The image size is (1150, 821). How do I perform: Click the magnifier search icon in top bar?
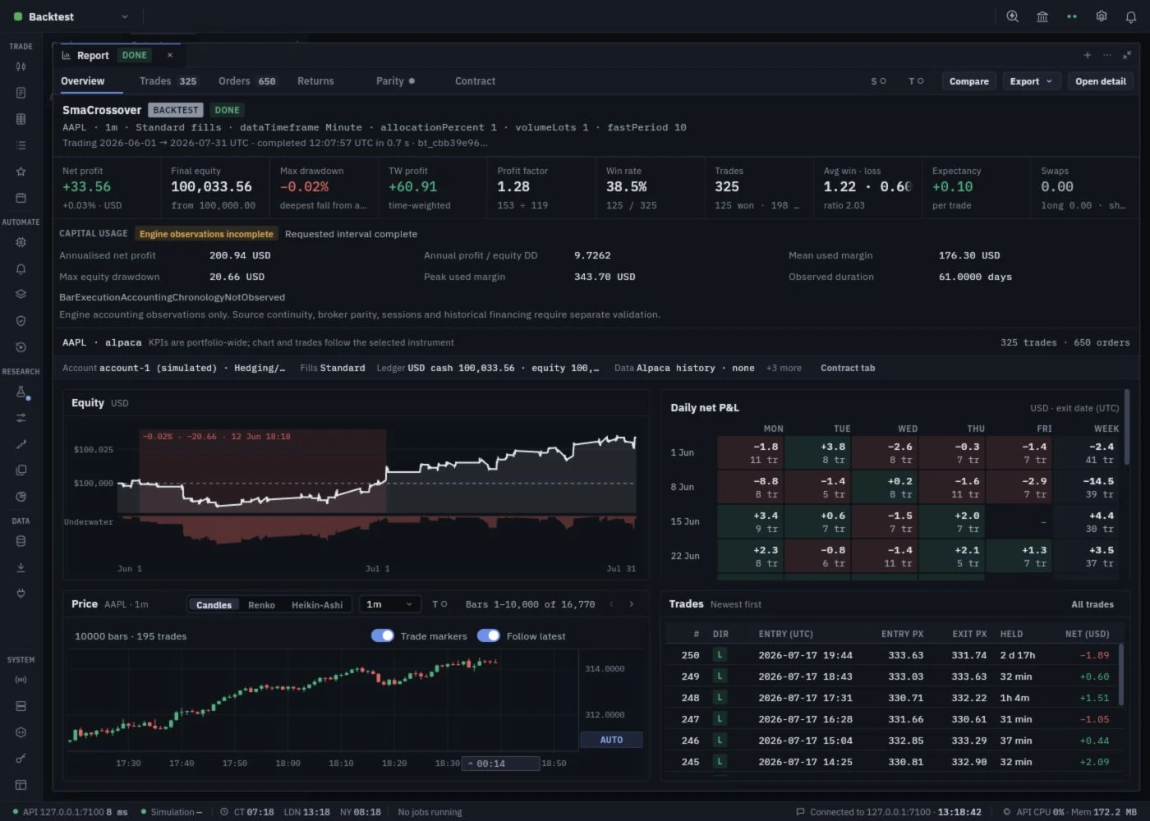[1013, 16]
